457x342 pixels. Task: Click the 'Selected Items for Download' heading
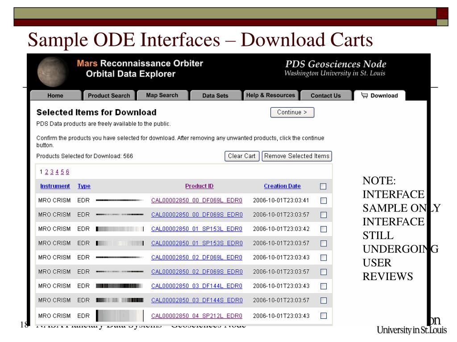(96, 112)
